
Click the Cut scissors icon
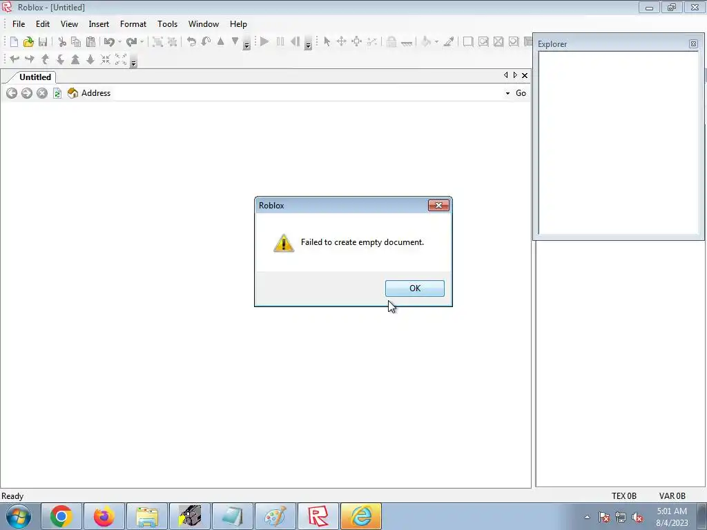coord(62,42)
